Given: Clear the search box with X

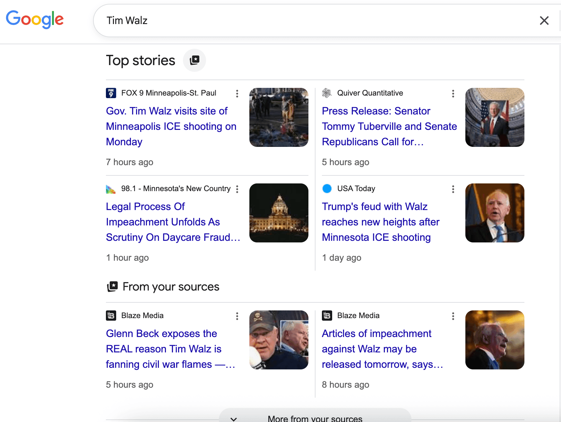Looking at the screenshot, I should pyautogui.click(x=544, y=21).
